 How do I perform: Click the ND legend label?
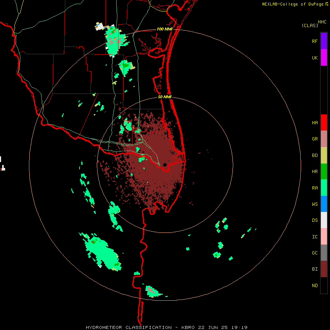coord(315,286)
